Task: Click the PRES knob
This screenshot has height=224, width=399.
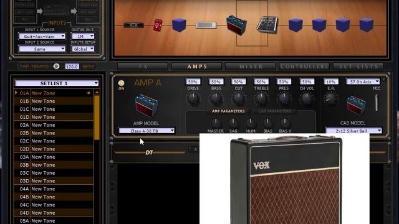Action: 284,98
